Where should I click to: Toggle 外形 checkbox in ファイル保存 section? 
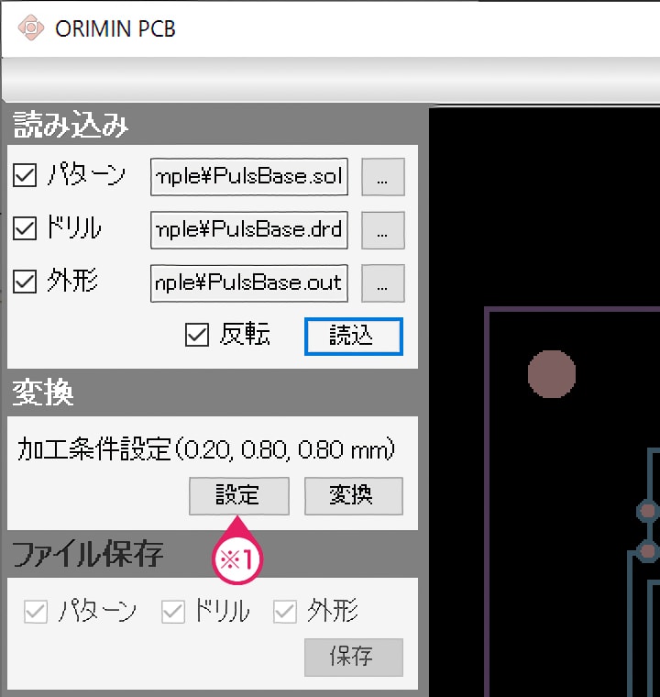click(286, 612)
